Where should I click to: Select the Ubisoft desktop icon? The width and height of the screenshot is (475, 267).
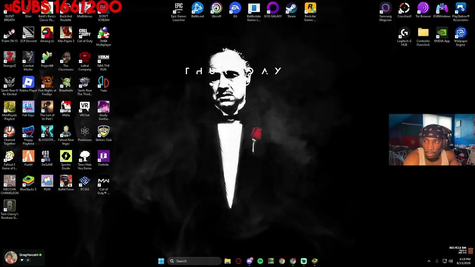(x=216, y=10)
